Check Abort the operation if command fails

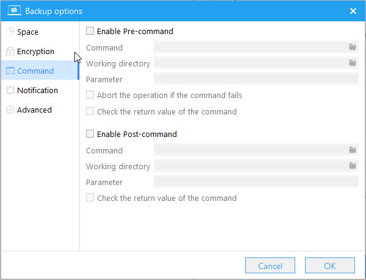point(90,95)
